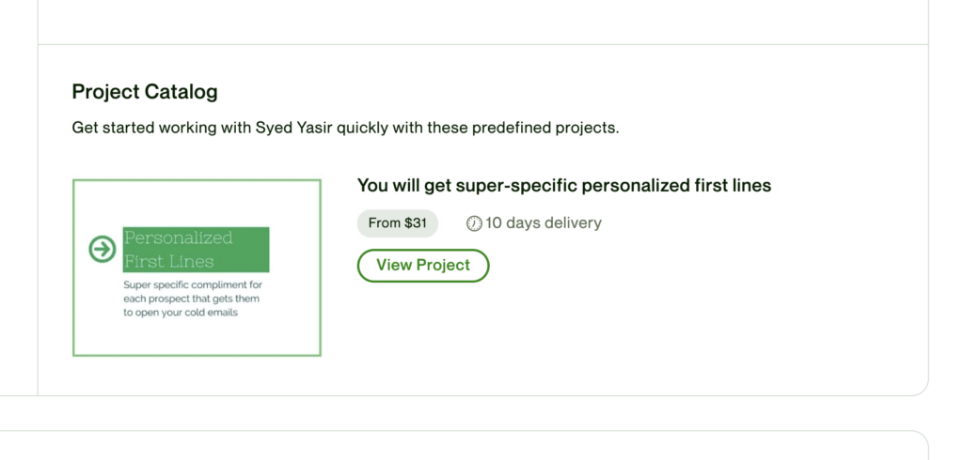963x460 pixels.
Task: Click the clock icon beside delivery time
Action: [474, 223]
